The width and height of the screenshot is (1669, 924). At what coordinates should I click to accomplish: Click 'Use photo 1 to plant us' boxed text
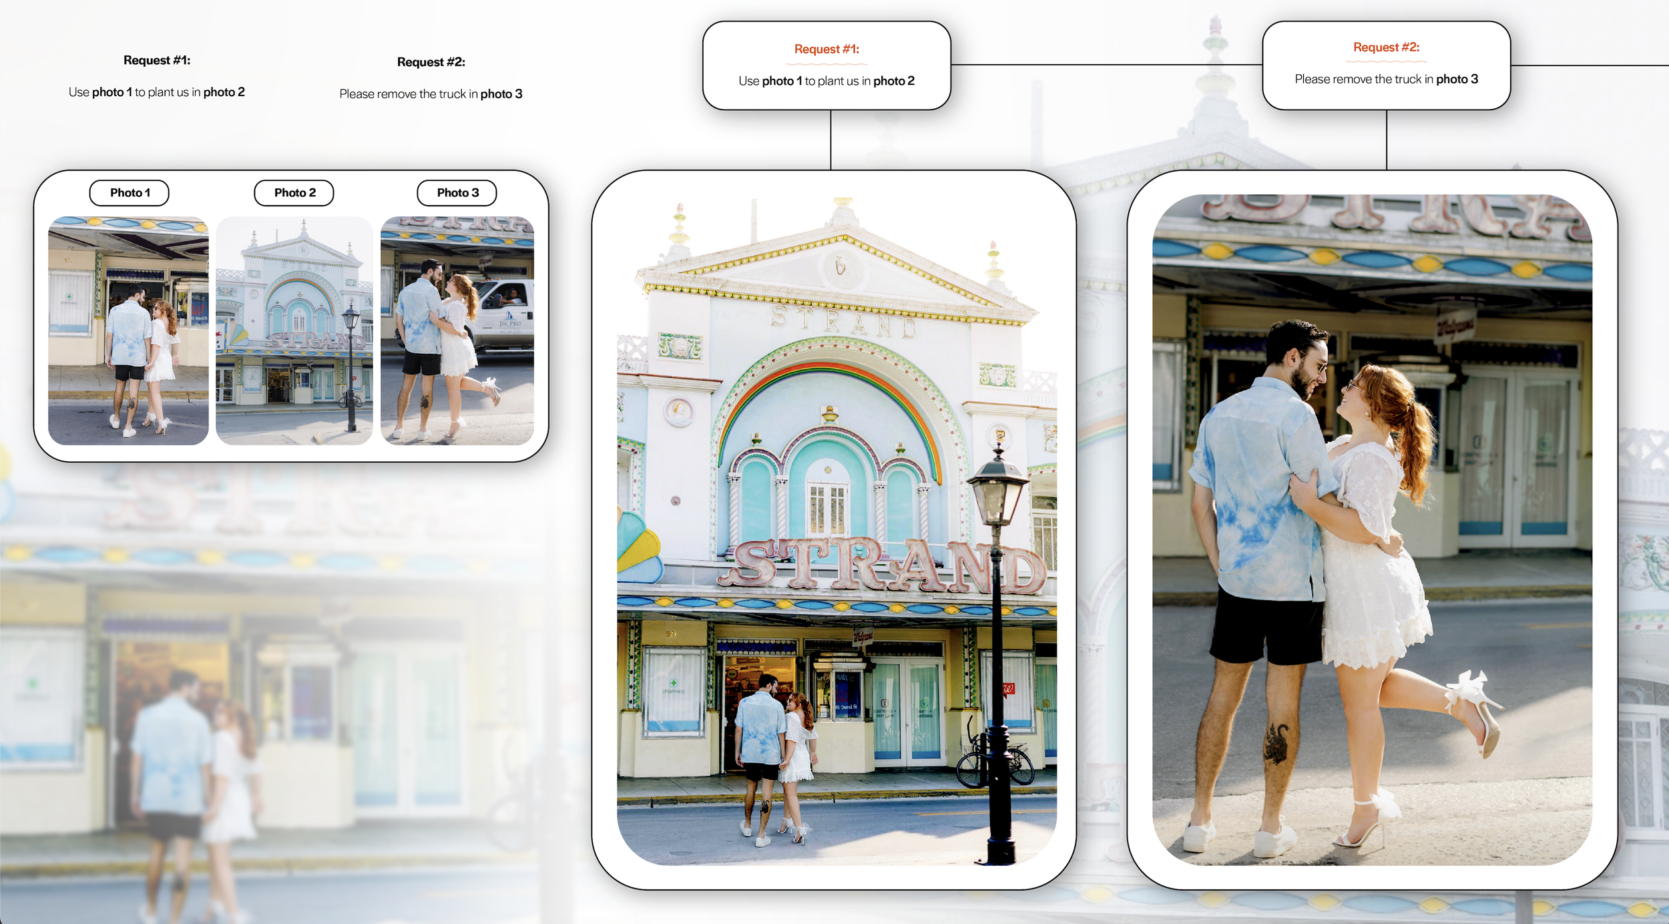826,81
